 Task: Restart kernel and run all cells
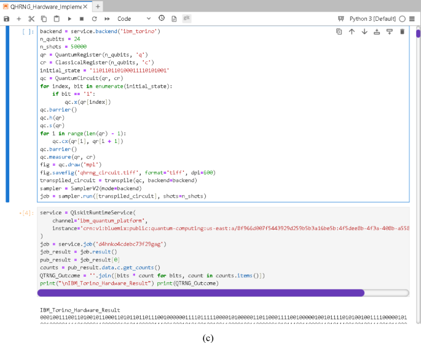pyautogui.click(x=107, y=19)
